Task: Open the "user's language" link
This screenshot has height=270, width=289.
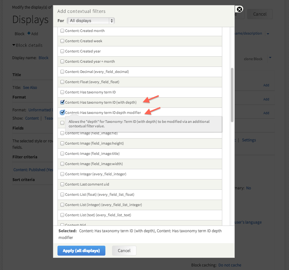Action: (248, 222)
